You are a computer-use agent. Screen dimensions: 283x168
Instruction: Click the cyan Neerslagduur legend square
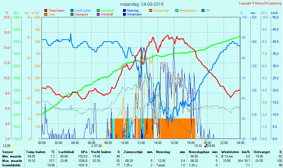177,11
